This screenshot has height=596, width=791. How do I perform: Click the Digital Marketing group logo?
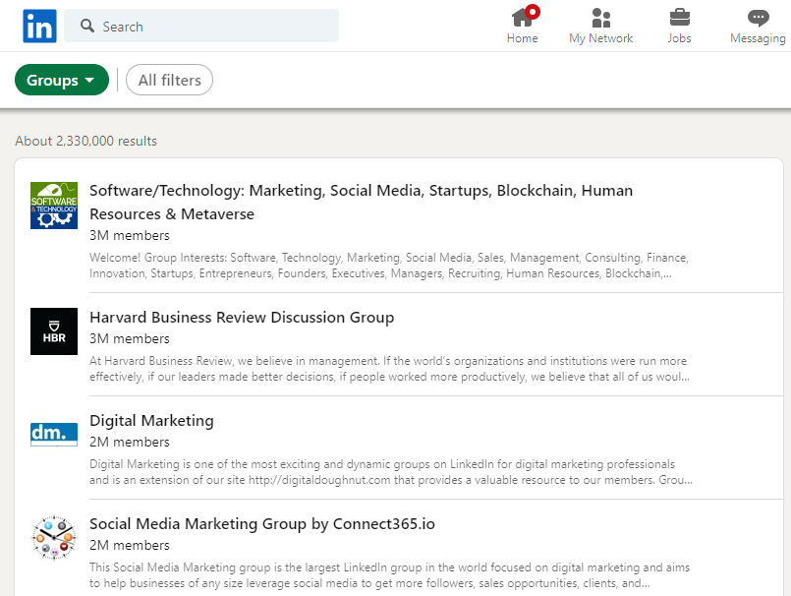click(53, 433)
